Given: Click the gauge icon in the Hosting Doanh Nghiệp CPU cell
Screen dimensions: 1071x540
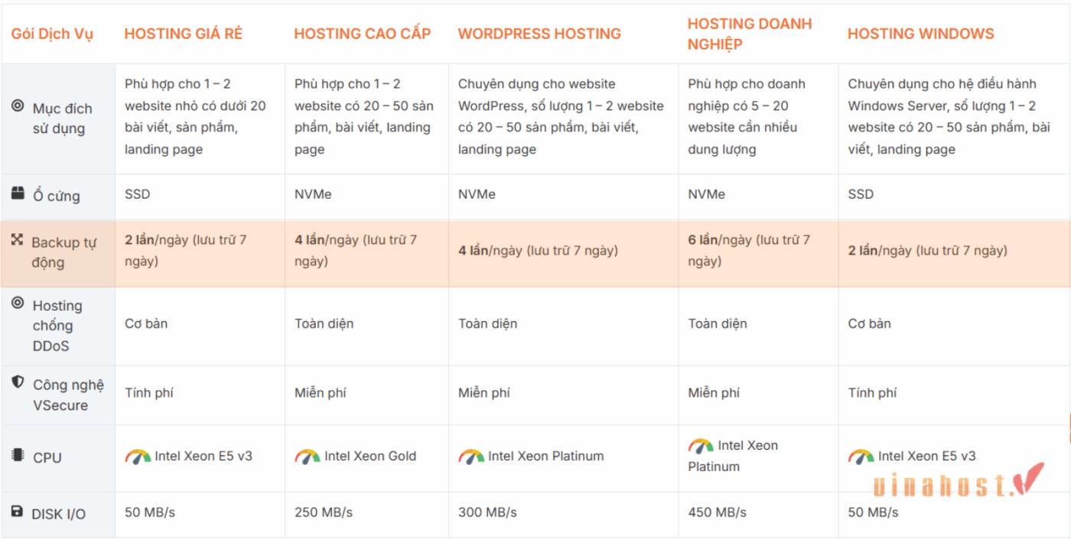Looking at the screenshot, I should (701, 445).
